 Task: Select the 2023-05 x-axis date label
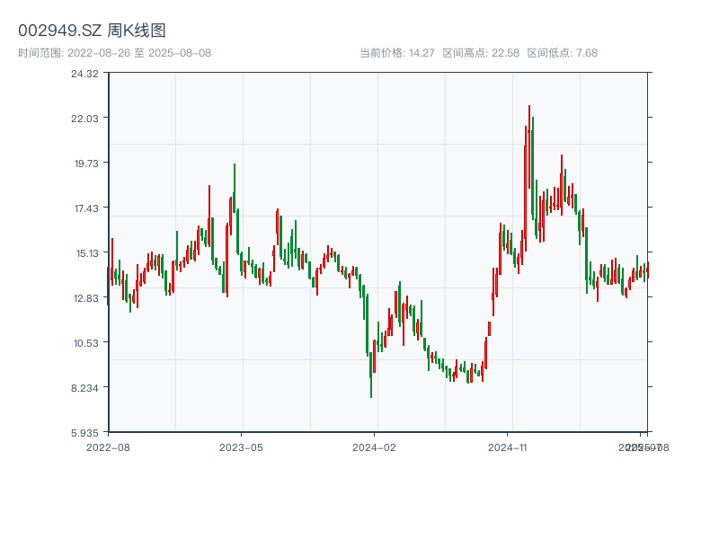coord(241,446)
